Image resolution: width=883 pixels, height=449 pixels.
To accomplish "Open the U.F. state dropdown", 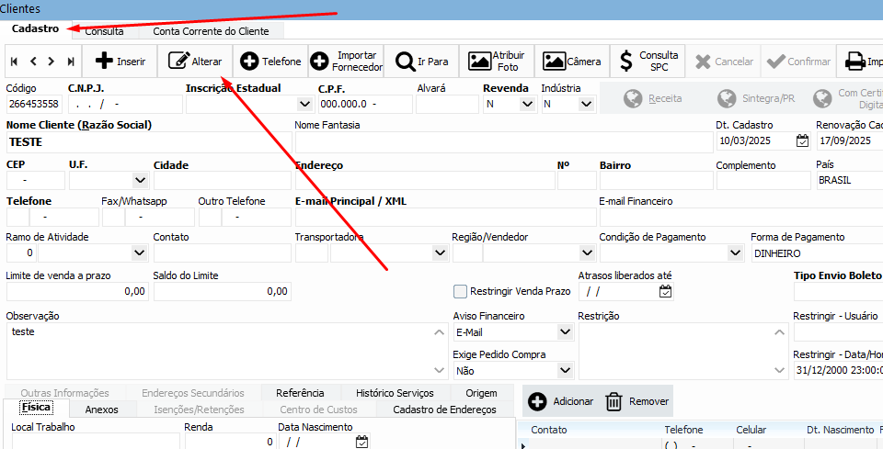I will 140,180.
